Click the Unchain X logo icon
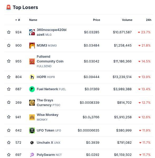This screenshot has height=158, width=155. tap(32, 143)
